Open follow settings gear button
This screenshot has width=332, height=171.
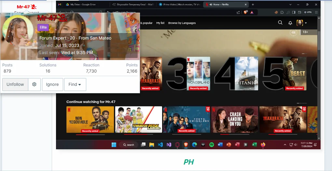tap(34, 85)
